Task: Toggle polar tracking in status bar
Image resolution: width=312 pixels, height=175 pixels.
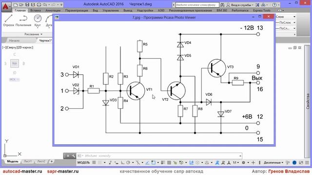Action: tap(128, 162)
